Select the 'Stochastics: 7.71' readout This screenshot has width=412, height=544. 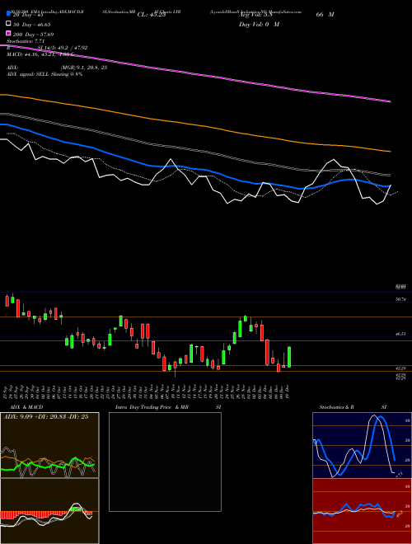click(26, 41)
